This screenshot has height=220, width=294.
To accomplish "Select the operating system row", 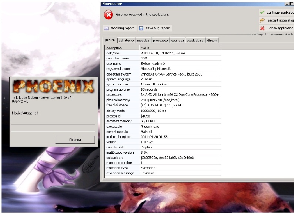I will tap(163, 74).
